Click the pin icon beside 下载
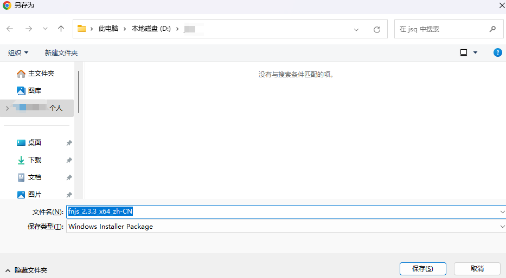 click(x=69, y=160)
